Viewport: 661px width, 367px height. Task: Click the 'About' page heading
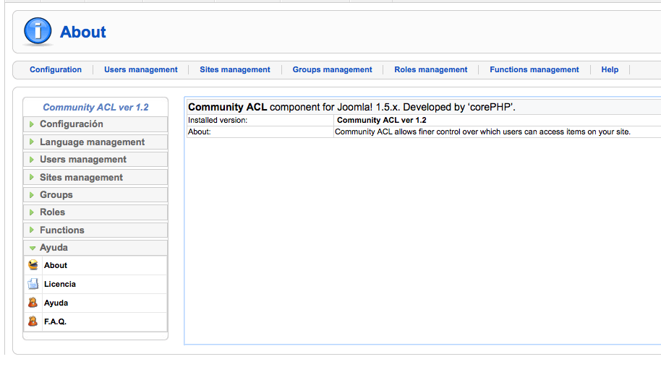point(83,32)
